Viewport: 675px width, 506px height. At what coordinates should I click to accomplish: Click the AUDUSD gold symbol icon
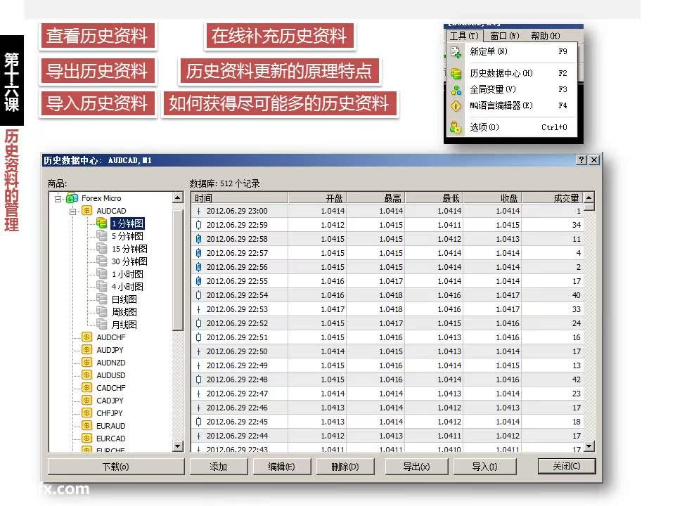click(87, 375)
